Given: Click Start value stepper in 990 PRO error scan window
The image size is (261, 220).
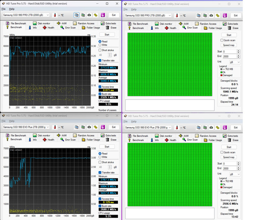Looking at the screenshot, I should point(238,52).
